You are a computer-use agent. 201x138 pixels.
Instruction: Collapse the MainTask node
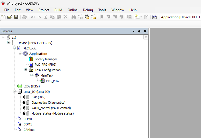pyautogui.click(x=31, y=75)
